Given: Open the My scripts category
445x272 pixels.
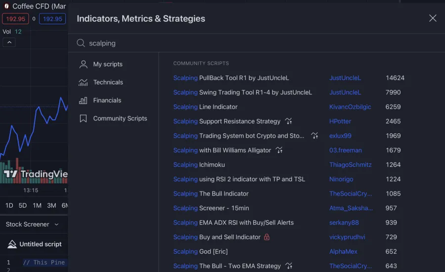Looking at the screenshot, I should point(107,64).
